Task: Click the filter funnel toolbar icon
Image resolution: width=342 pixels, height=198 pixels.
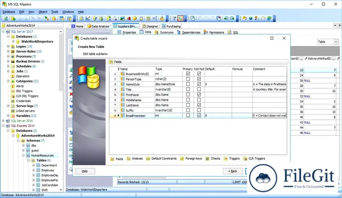Action: 174,18
